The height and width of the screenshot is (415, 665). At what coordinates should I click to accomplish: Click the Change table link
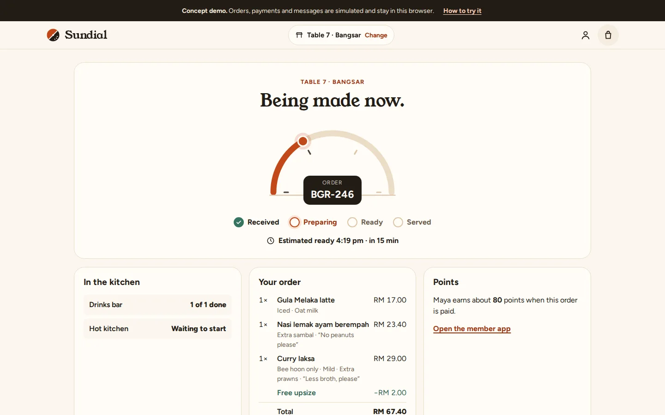[x=376, y=35]
